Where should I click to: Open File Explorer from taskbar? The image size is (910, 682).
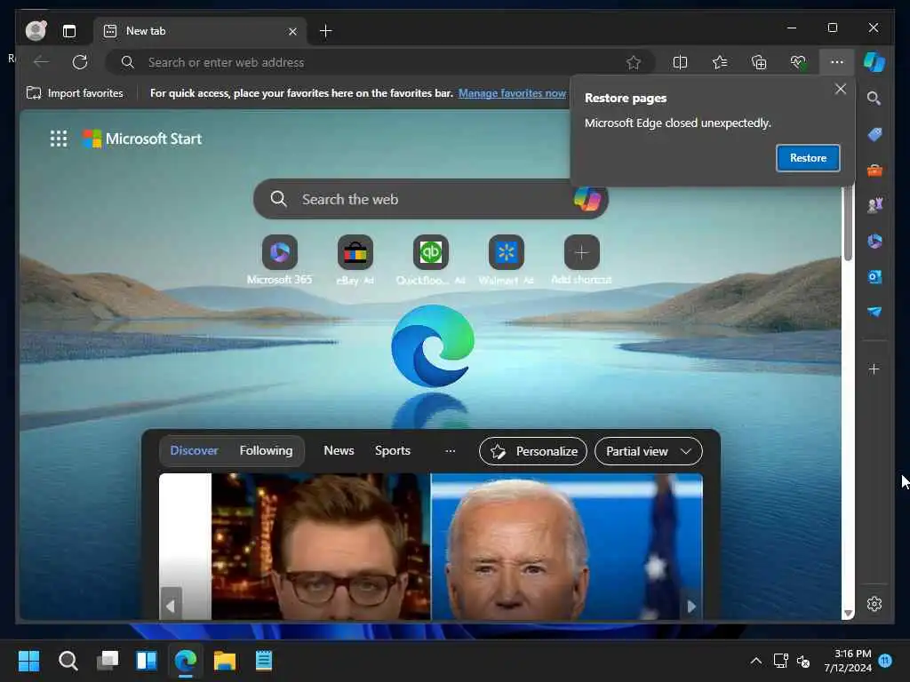[225, 661]
